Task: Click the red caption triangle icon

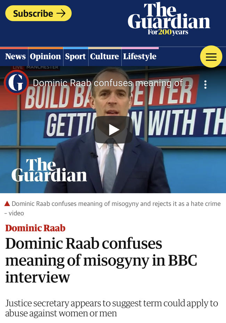Action: pyautogui.click(x=7, y=204)
